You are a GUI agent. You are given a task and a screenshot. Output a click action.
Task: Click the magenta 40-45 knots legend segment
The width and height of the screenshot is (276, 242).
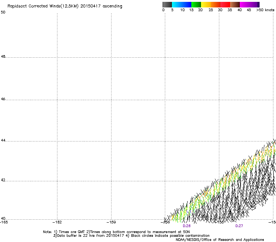pyautogui.click(x=245, y=4)
